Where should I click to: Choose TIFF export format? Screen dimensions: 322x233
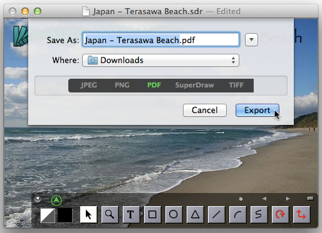pyautogui.click(x=236, y=85)
